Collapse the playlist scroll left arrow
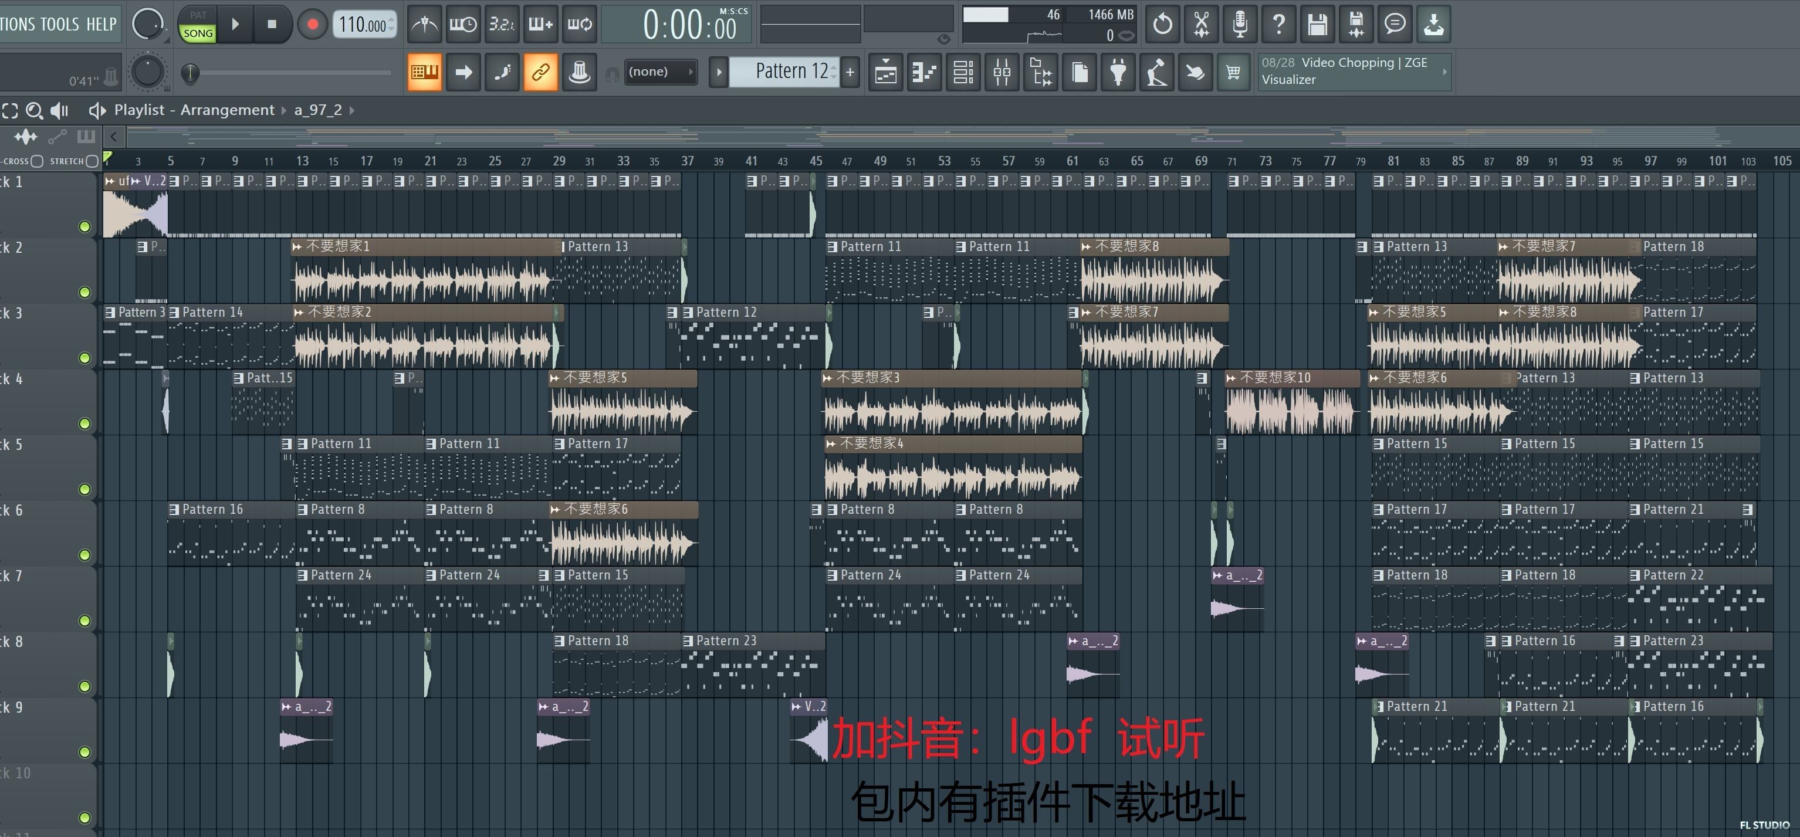 point(113,136)
